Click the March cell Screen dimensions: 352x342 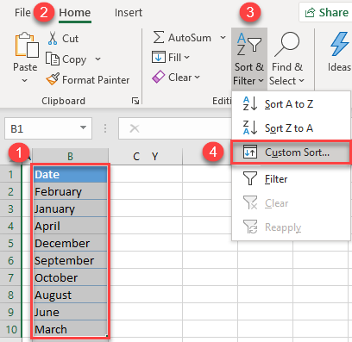70,329
